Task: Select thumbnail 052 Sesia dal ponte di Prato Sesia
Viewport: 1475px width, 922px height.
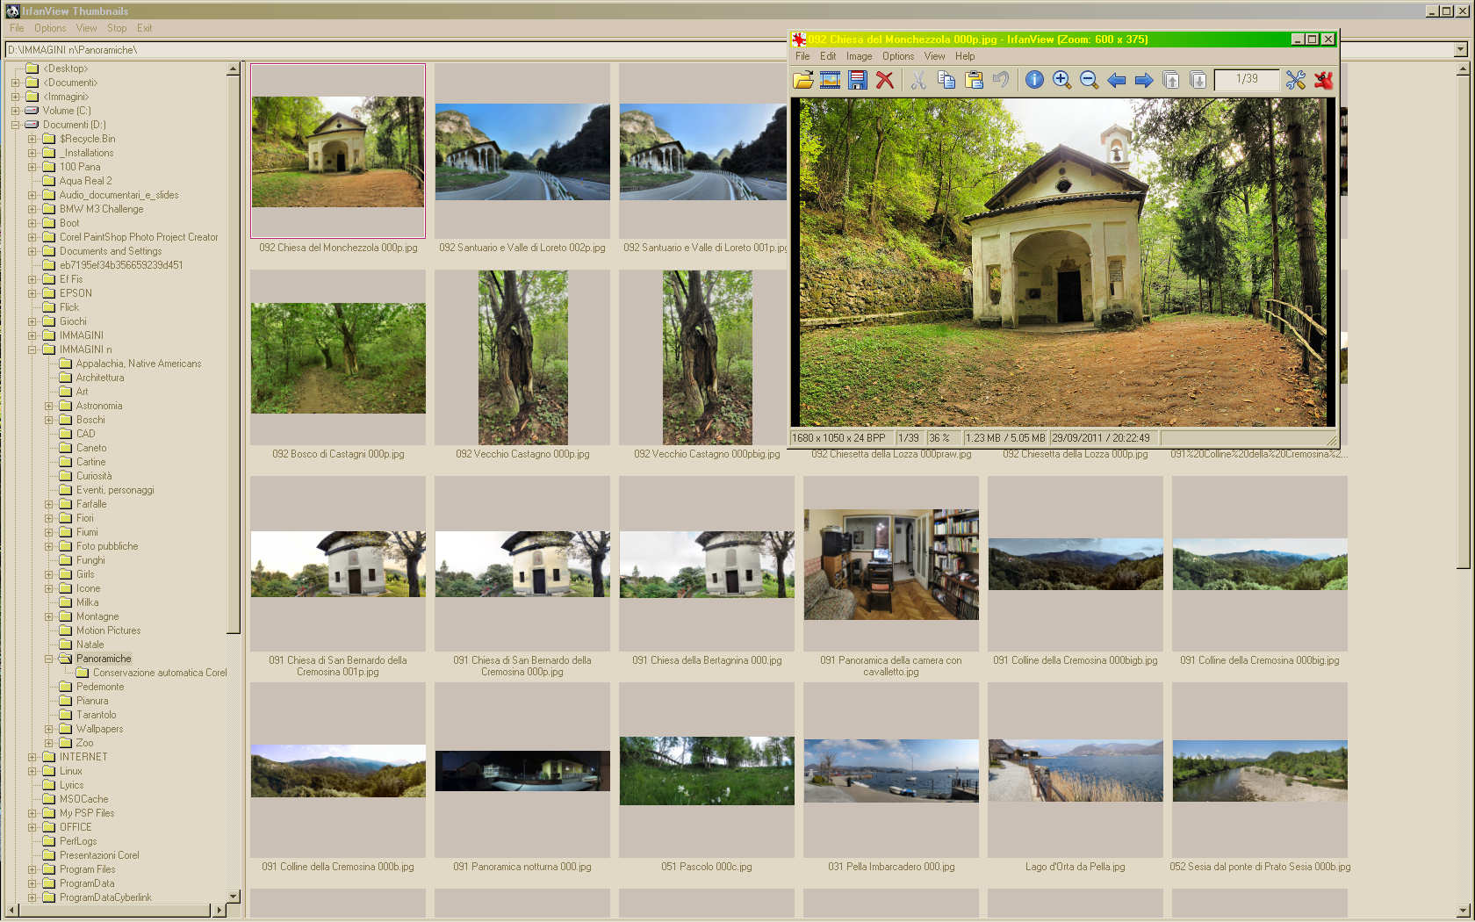Action: (x=1260, y=771)
